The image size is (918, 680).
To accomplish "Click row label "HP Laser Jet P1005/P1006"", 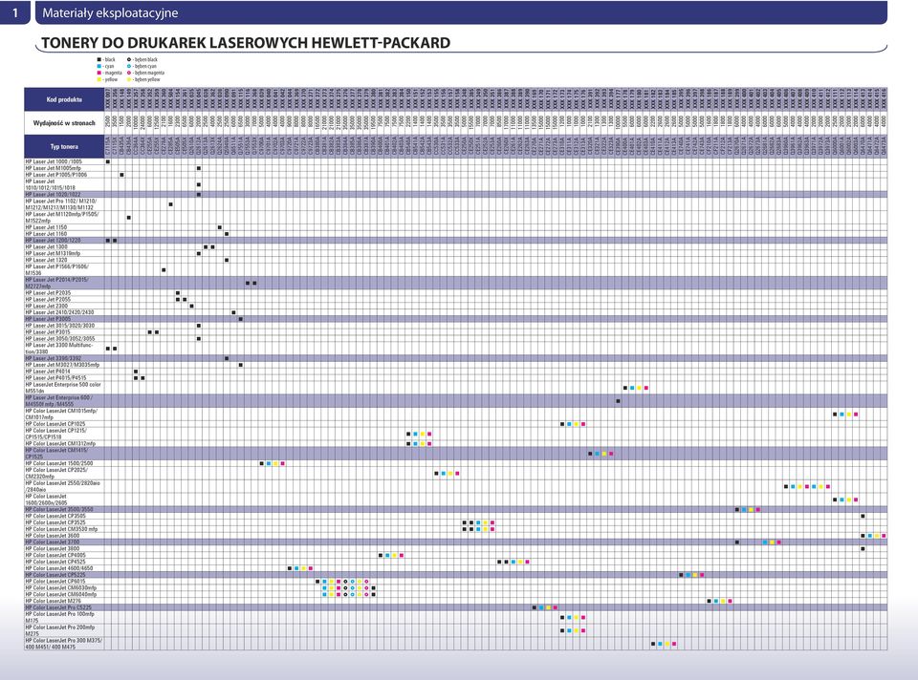I will [x=56, y=174].
